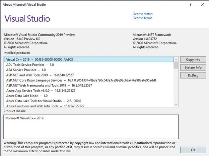Select ASA Service Provider row

click(x=89, y=70)
